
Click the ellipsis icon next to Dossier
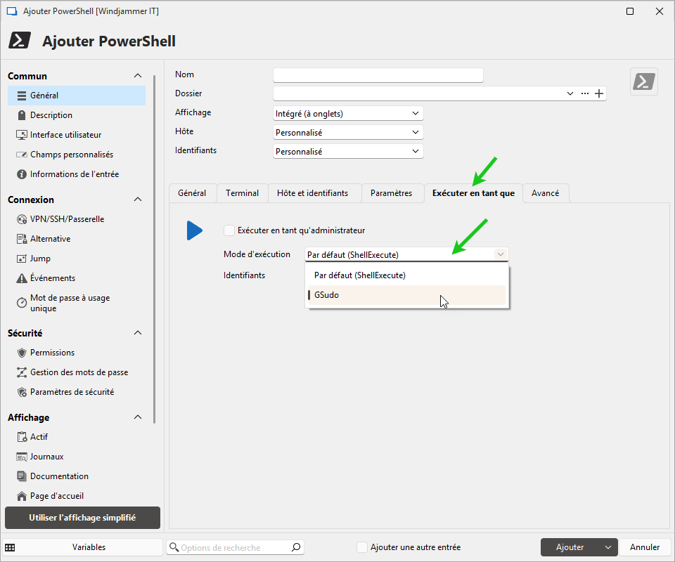(x=585, y=93)
